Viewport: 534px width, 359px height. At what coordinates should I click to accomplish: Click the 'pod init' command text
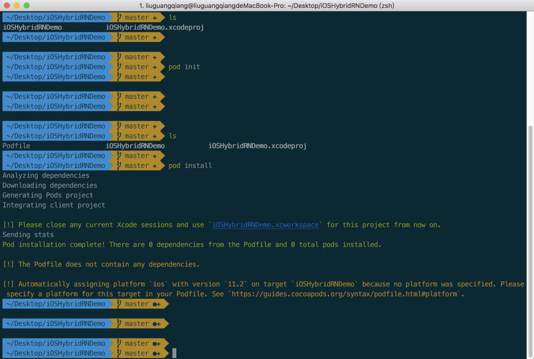coord(184,67)
